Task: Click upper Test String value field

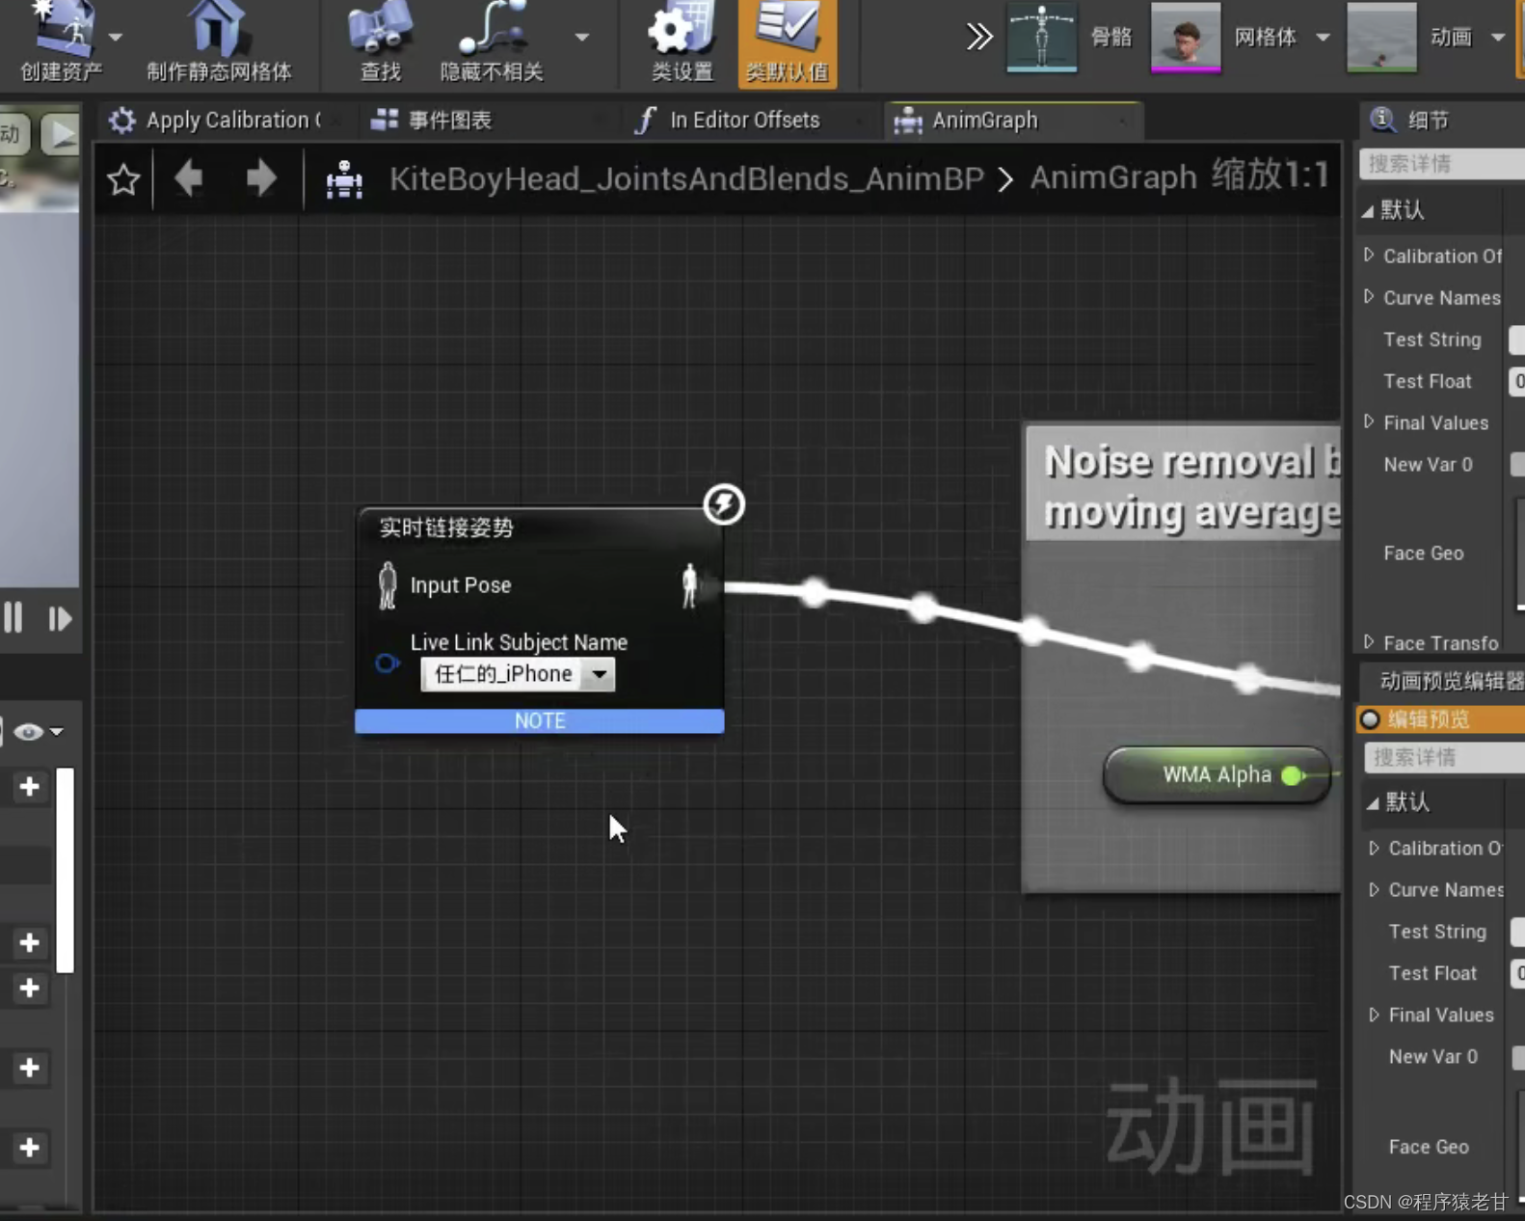Action: (1516, 339)
